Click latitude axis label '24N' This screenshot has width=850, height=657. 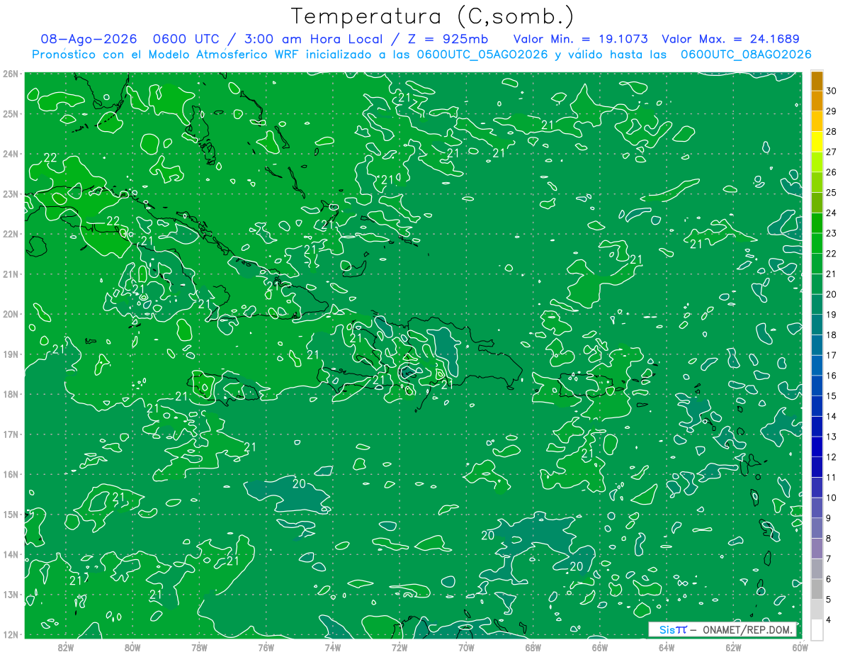click(x=11, y=154)
